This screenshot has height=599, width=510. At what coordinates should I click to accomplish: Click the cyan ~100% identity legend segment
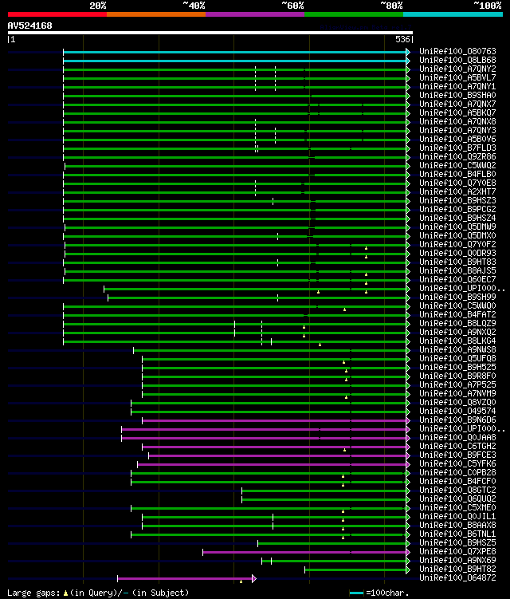coord(453,14)
